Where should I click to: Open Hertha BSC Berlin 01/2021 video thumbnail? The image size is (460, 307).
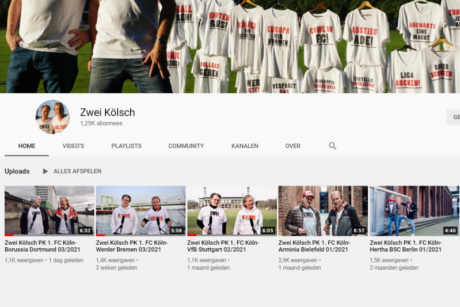tap(415, 211)
